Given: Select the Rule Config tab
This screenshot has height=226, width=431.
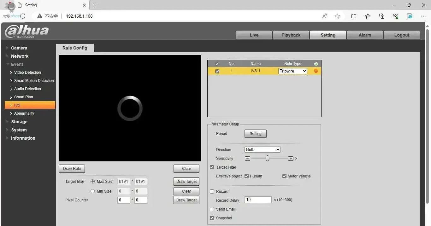Looking at the screenshot, I should (75, 48).
